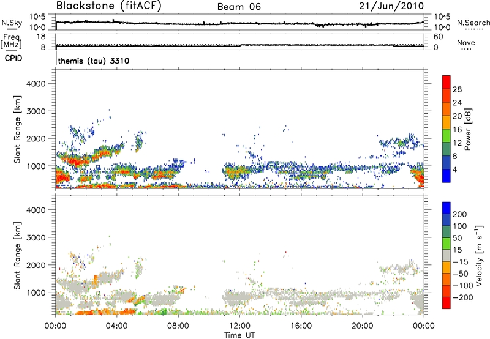
Task: Click the date '21/Jun/2010'
Action: (x=391, y=6)
